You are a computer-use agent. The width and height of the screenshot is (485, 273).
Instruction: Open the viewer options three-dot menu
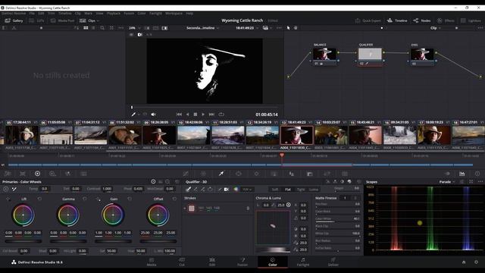point(279,28)
